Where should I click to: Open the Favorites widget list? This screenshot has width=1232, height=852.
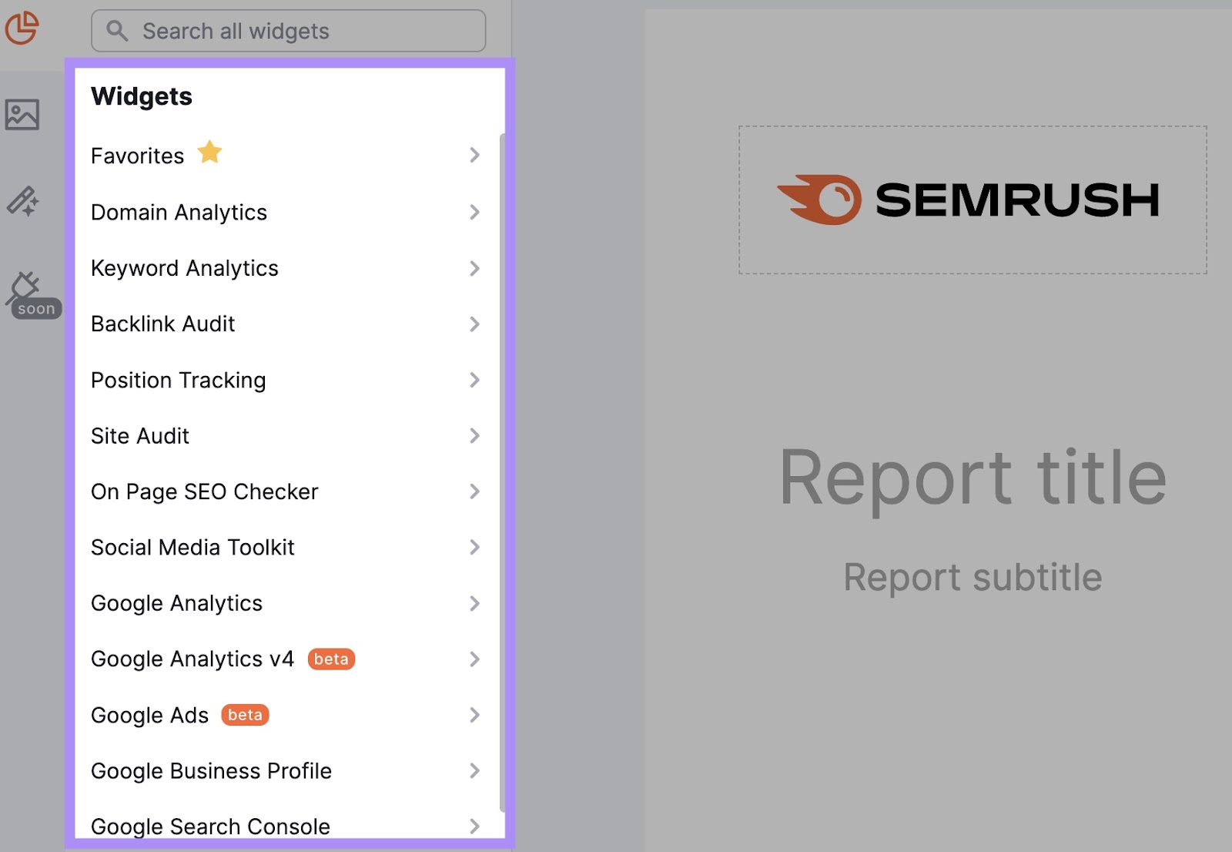click(475, 156)
